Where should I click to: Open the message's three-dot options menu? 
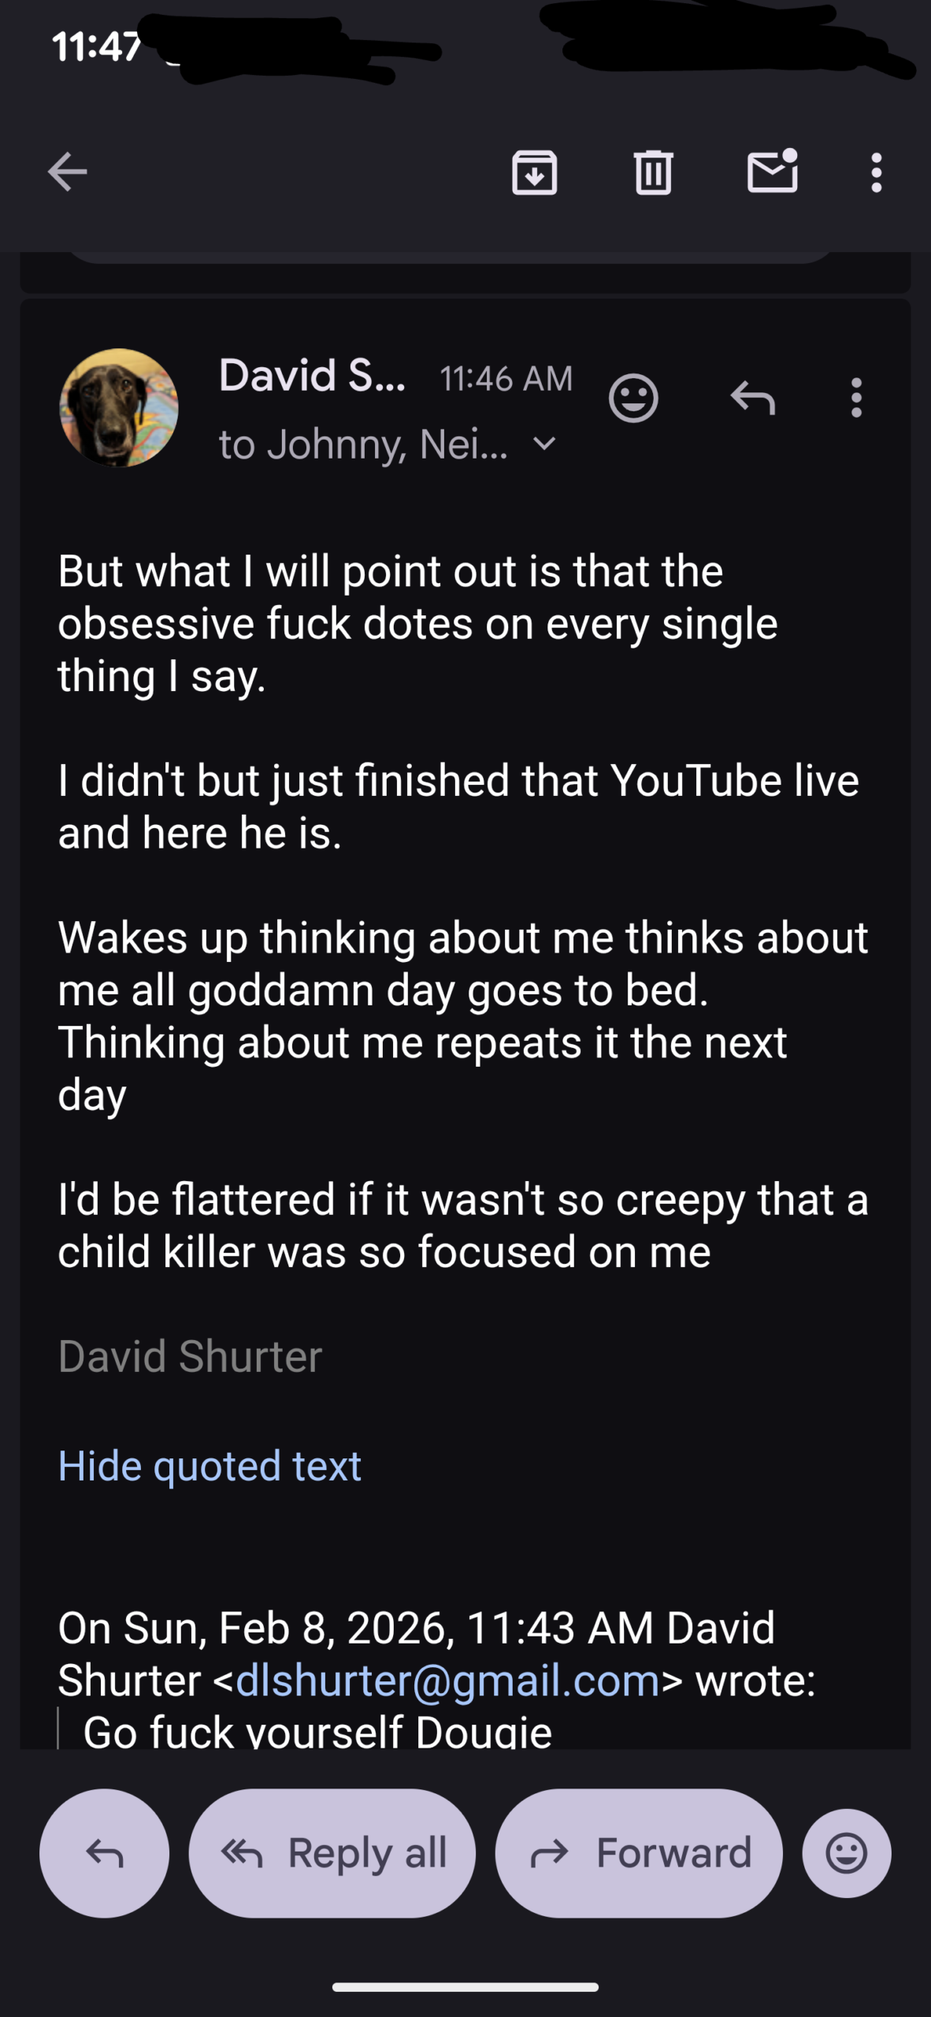(x=856, y=398)
